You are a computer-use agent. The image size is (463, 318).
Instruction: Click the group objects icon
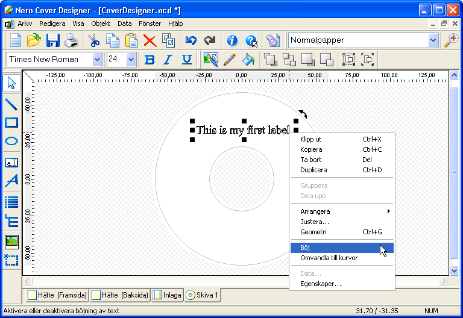point(348,59)
